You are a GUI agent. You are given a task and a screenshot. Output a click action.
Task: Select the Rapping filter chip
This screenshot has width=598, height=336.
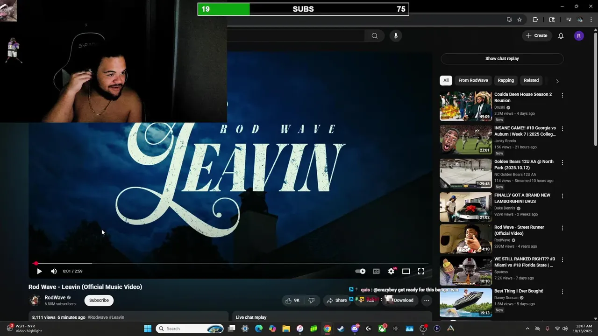click(505, 80)
